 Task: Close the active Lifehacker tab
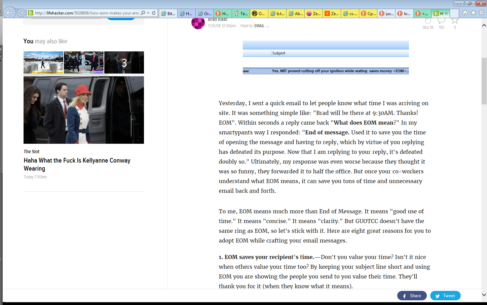(446, 13)
